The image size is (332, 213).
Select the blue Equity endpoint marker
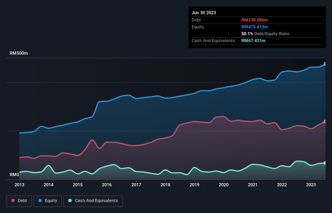[x=325, y=64]
